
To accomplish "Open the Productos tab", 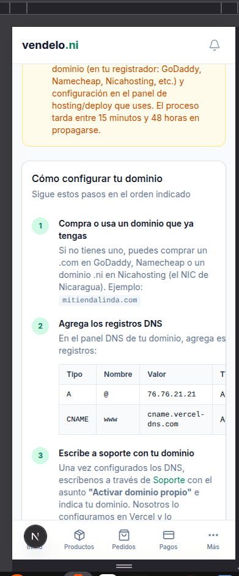I will click(79, 539).
